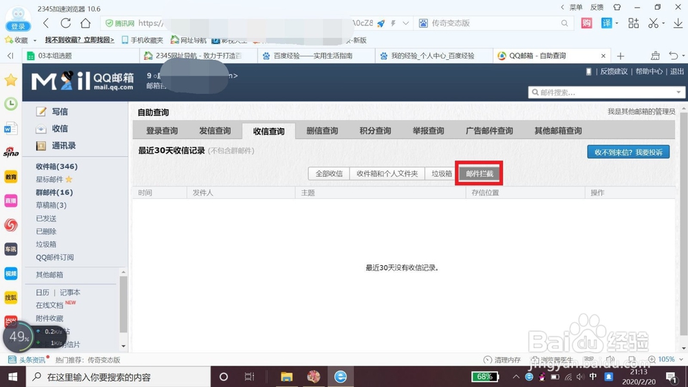The width and height of the screenshot is (688, 387).
Task: Open Word document icon in sidebar
Action: pos(10,128)
